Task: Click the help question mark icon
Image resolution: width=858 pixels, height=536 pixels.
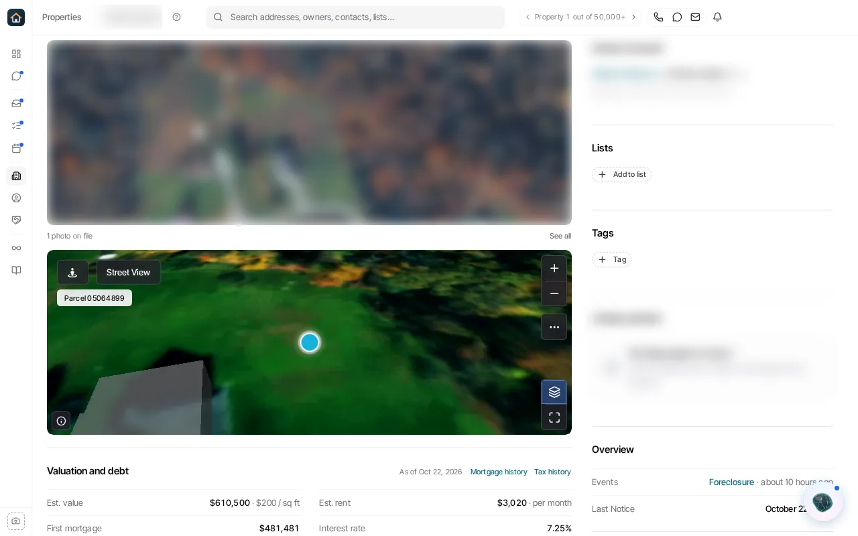Action: [x=176, y=17]
